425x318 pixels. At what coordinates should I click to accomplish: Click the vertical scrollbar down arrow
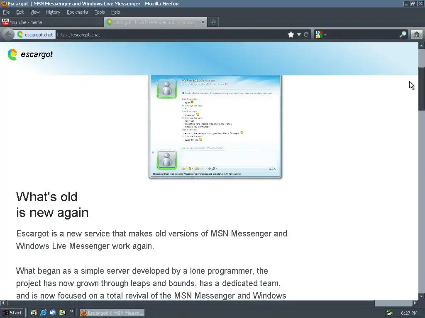point(422,296)
